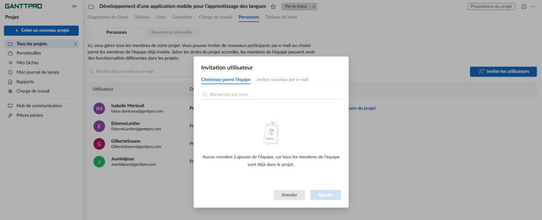Switch to Inviter nouveau par e-mail tab
This screenshot has height=220, width=542.
click(x=283, y=80)
